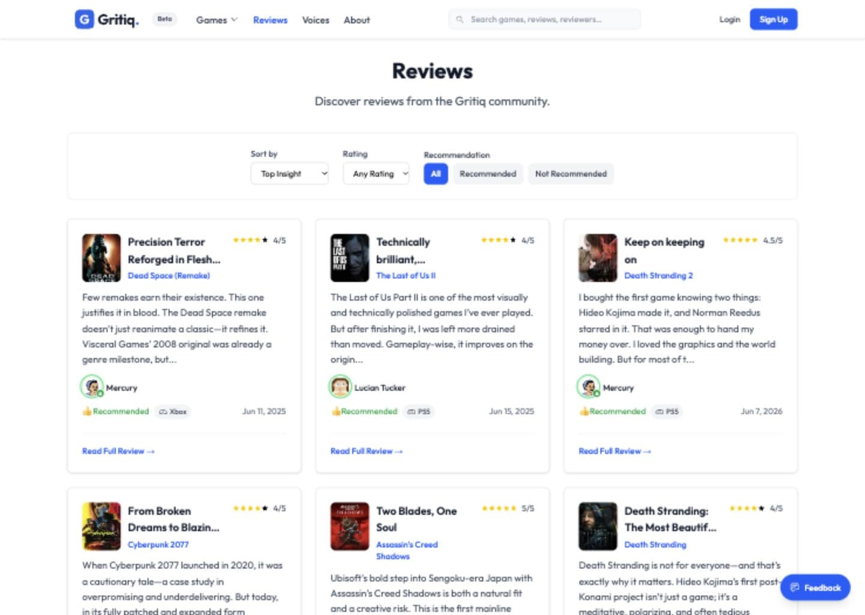Click the Feedback chat bubble icon
This screenshot has height=615, width=865.
point(795,587)
